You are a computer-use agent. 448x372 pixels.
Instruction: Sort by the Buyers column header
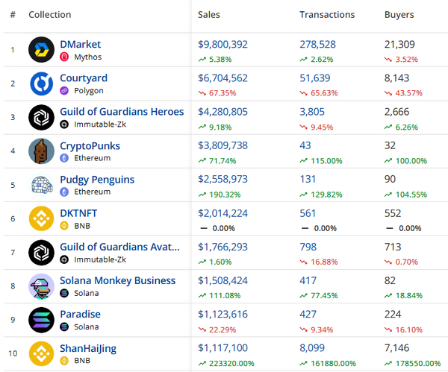pos(399,15)
